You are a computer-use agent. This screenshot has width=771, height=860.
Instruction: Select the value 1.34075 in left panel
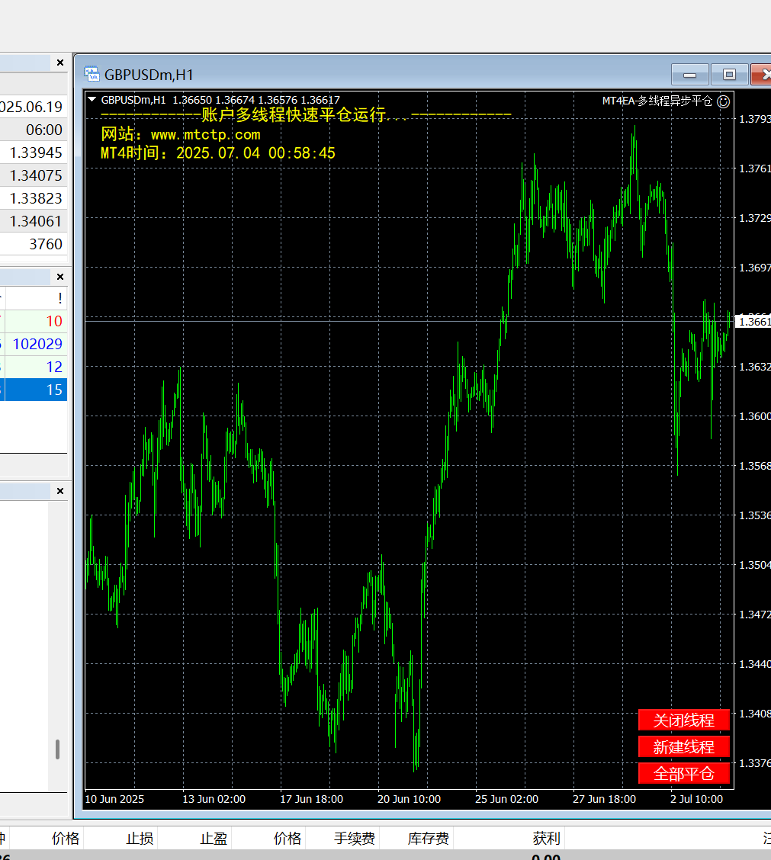(36, 175)
